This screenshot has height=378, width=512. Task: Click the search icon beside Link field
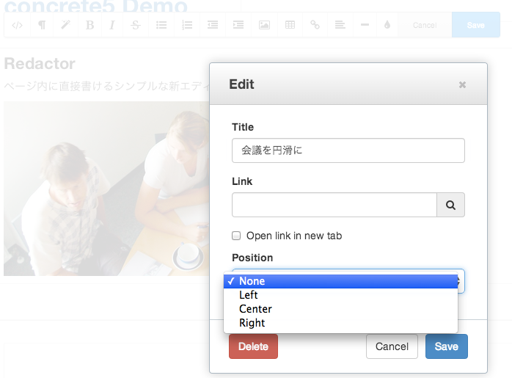click(x=450, y=206)
